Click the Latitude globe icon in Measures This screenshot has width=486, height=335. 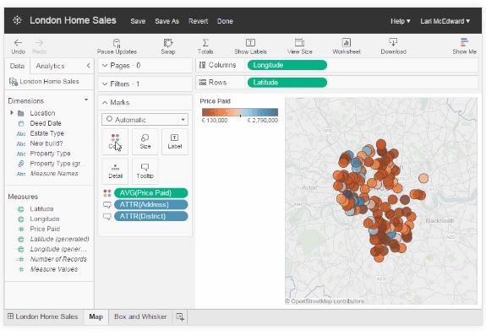(21, 209)
